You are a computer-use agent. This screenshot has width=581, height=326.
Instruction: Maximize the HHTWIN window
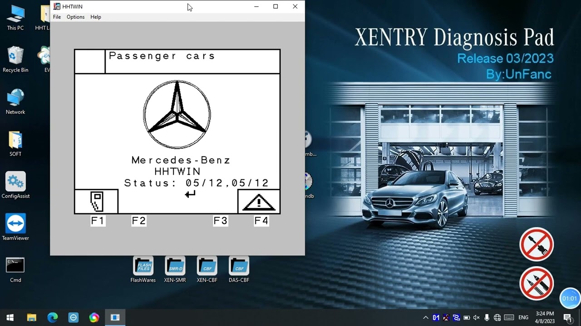(276, 6)
